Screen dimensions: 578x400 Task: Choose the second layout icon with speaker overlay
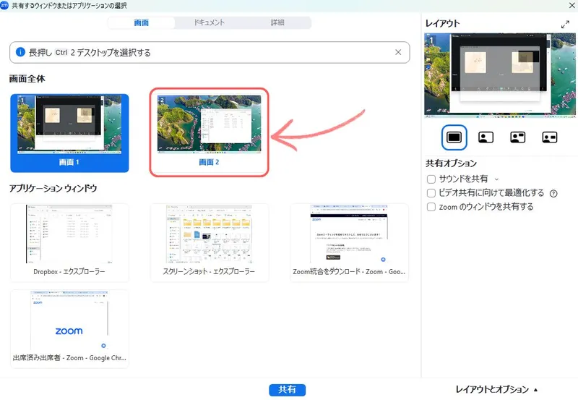[x=486, y=136]
